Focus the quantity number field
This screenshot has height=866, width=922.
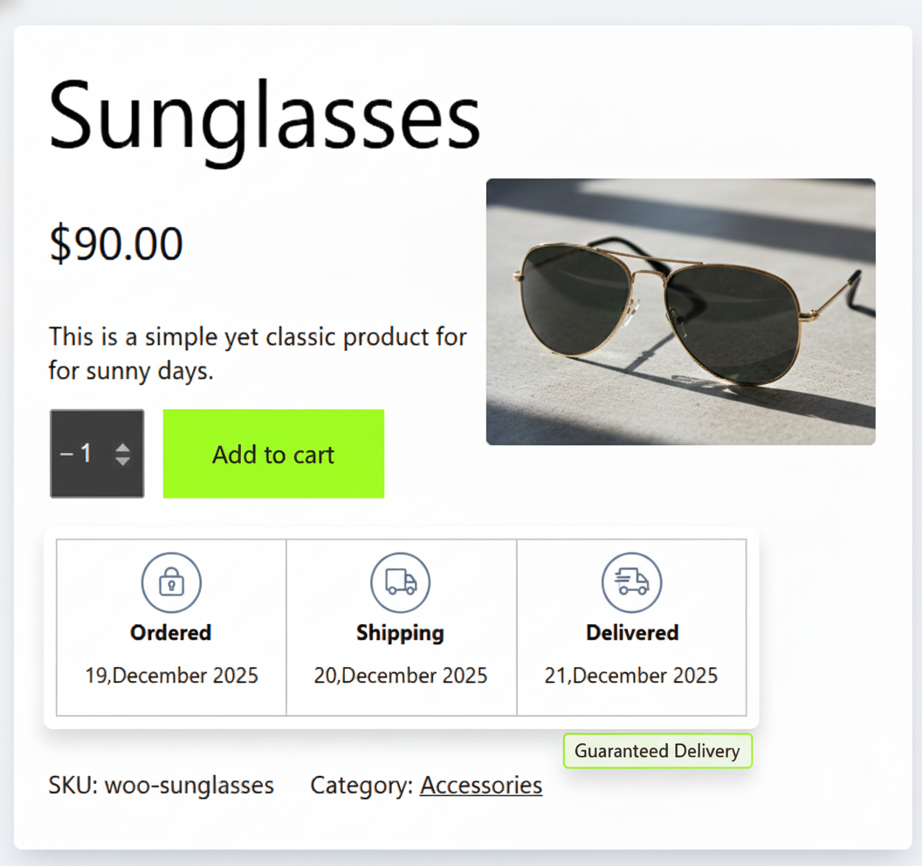click(x=86, y=454)
